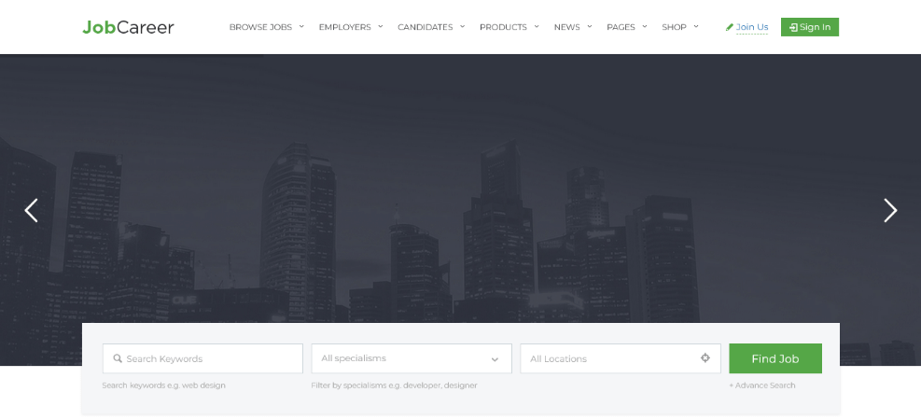Open the Advance Search link

761,385
